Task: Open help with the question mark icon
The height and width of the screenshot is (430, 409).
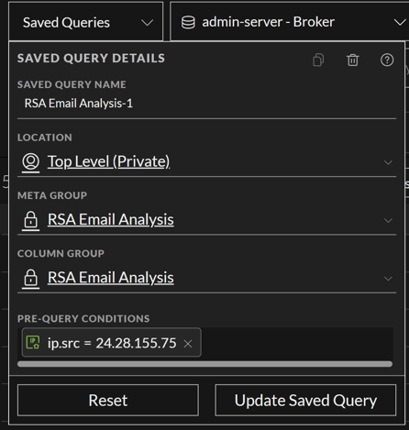Action: tap(387, 60)
